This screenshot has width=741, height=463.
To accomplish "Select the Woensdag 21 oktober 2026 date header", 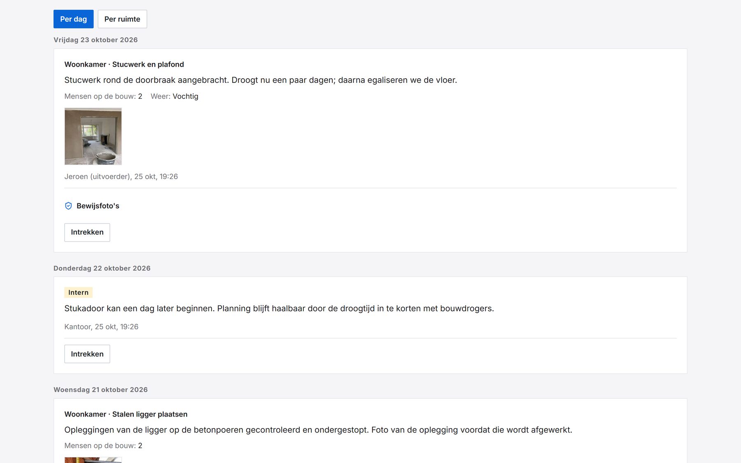I will [x=100, y=390].
